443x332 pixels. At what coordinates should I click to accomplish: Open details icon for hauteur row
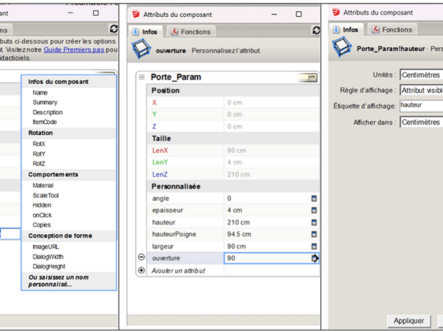[313, 222]
